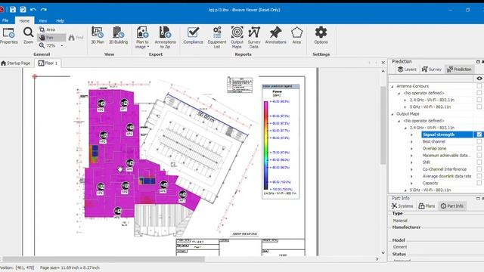Click the scroll-down arrow of plan view

pyautogui.click(x=383, y=252)
